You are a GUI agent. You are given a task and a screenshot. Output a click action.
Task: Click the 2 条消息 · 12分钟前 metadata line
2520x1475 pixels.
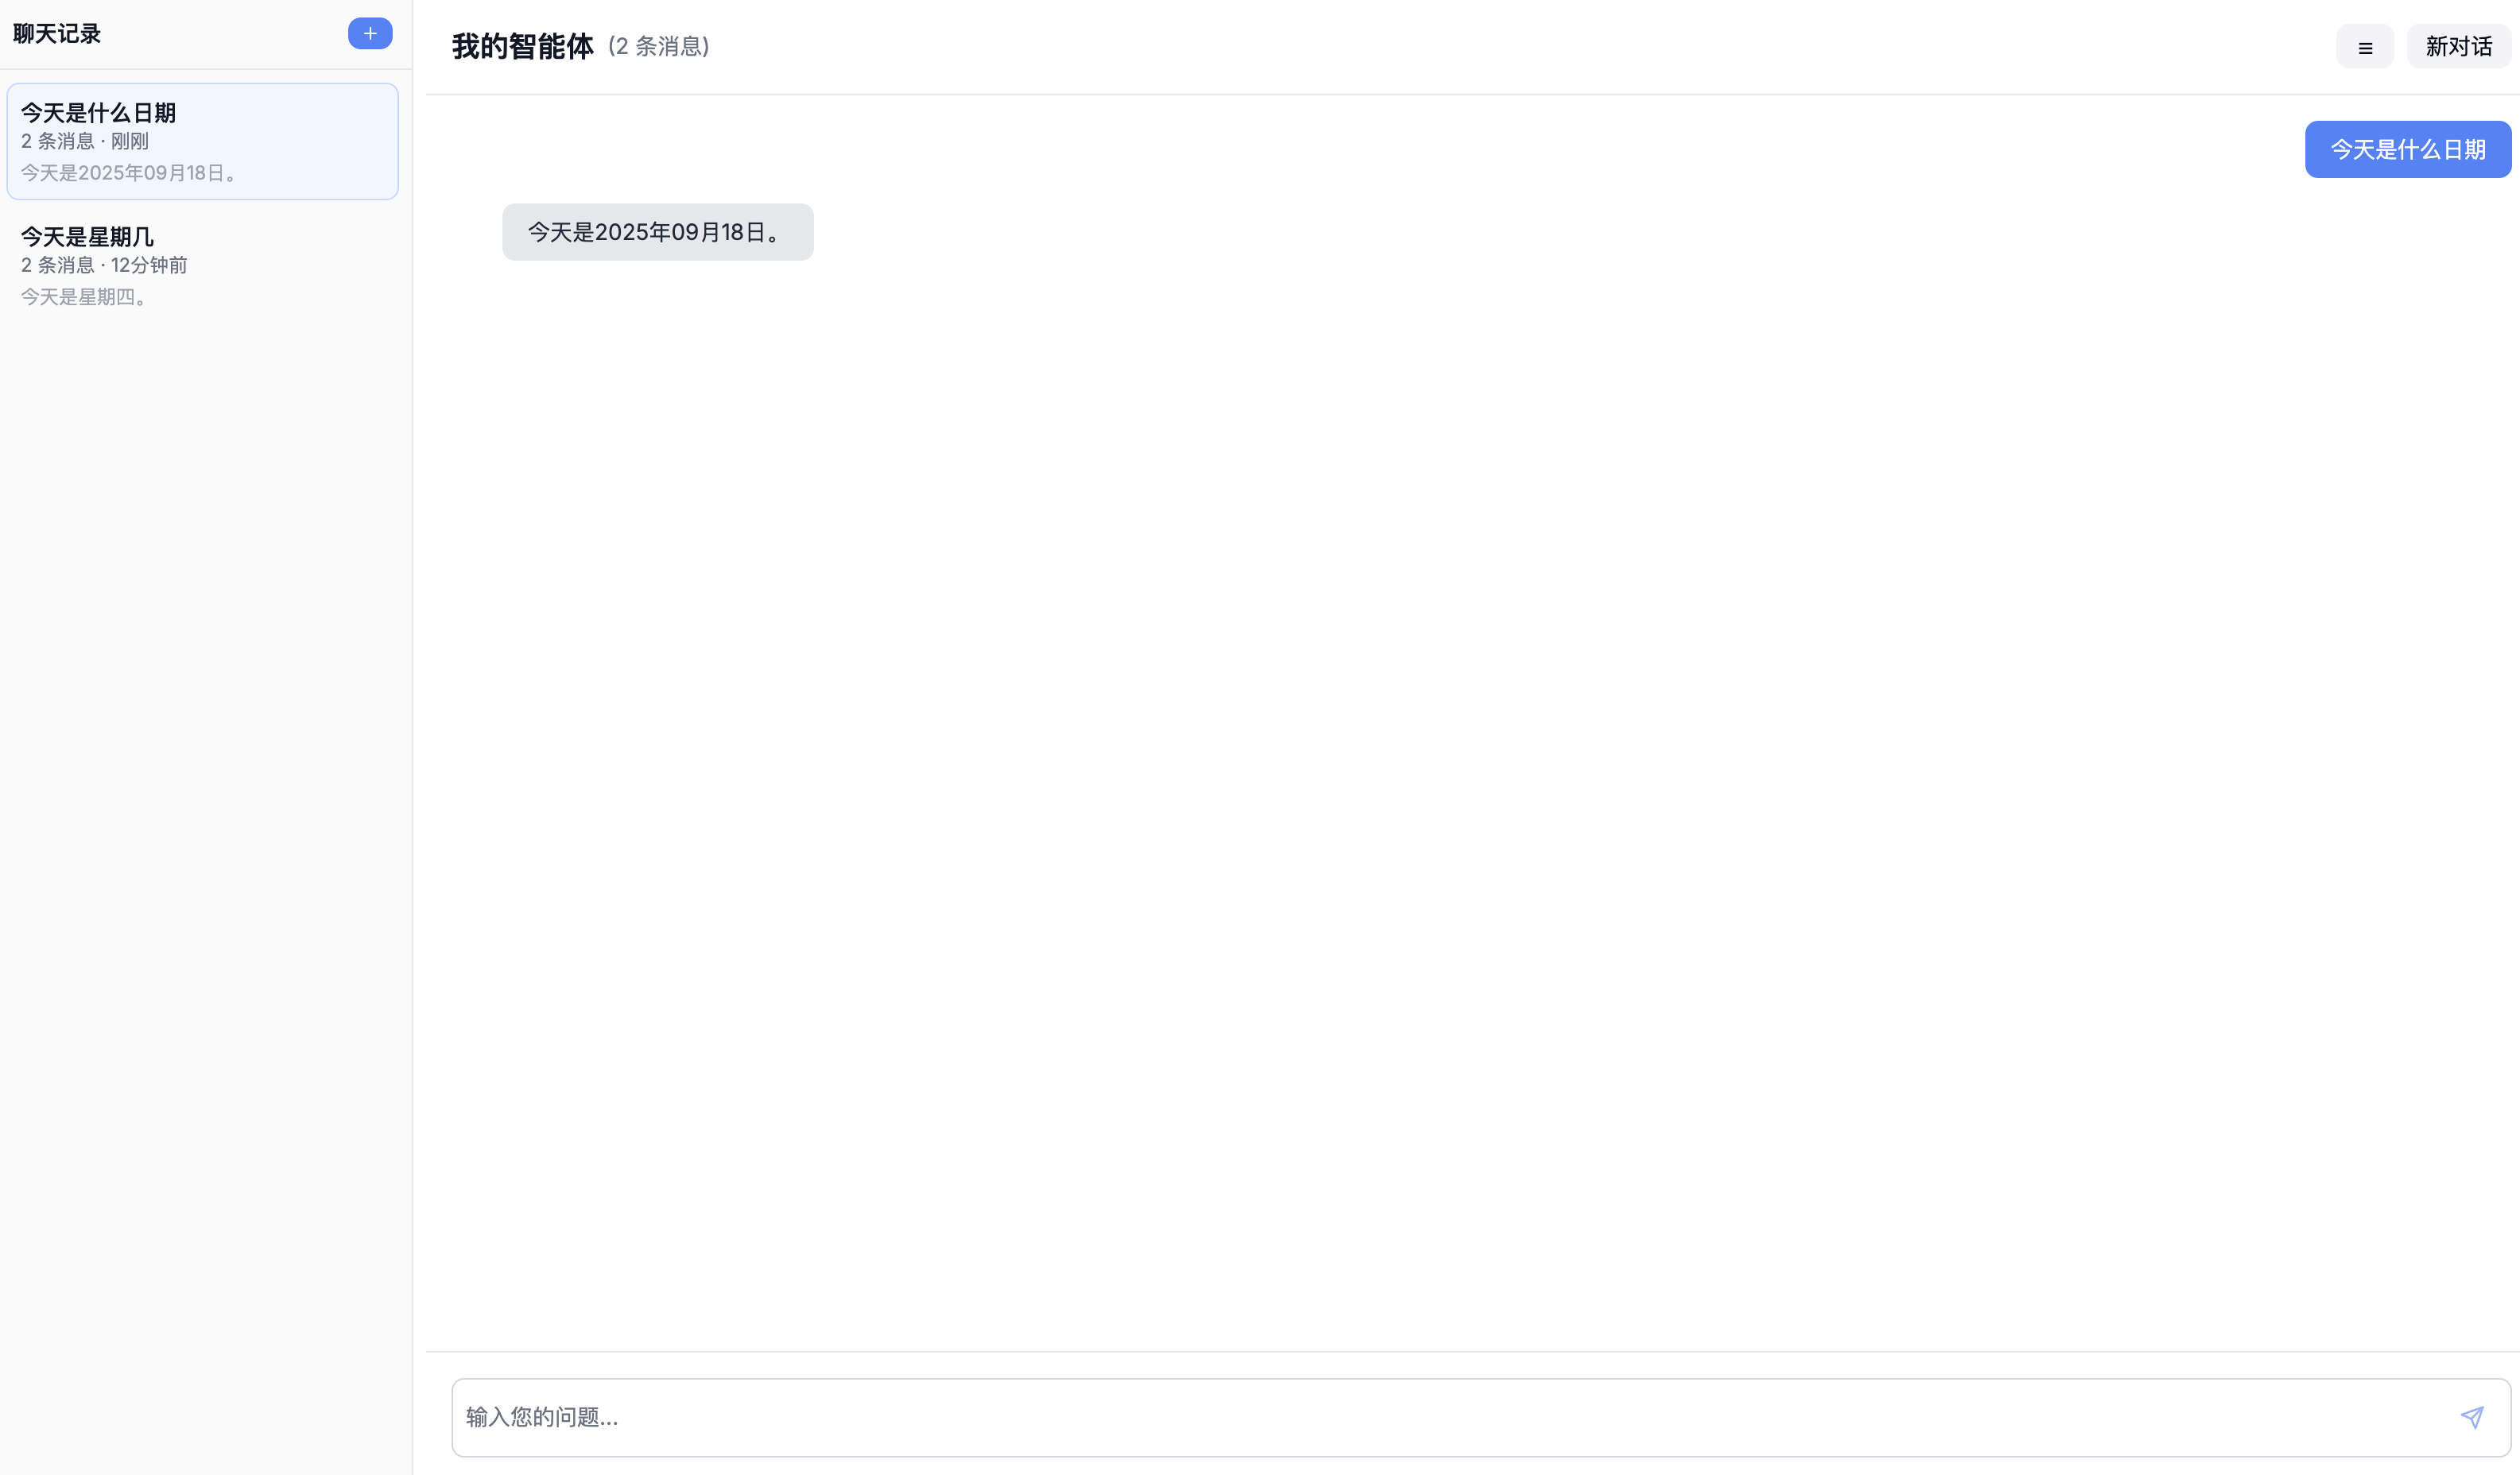[104, 265]
